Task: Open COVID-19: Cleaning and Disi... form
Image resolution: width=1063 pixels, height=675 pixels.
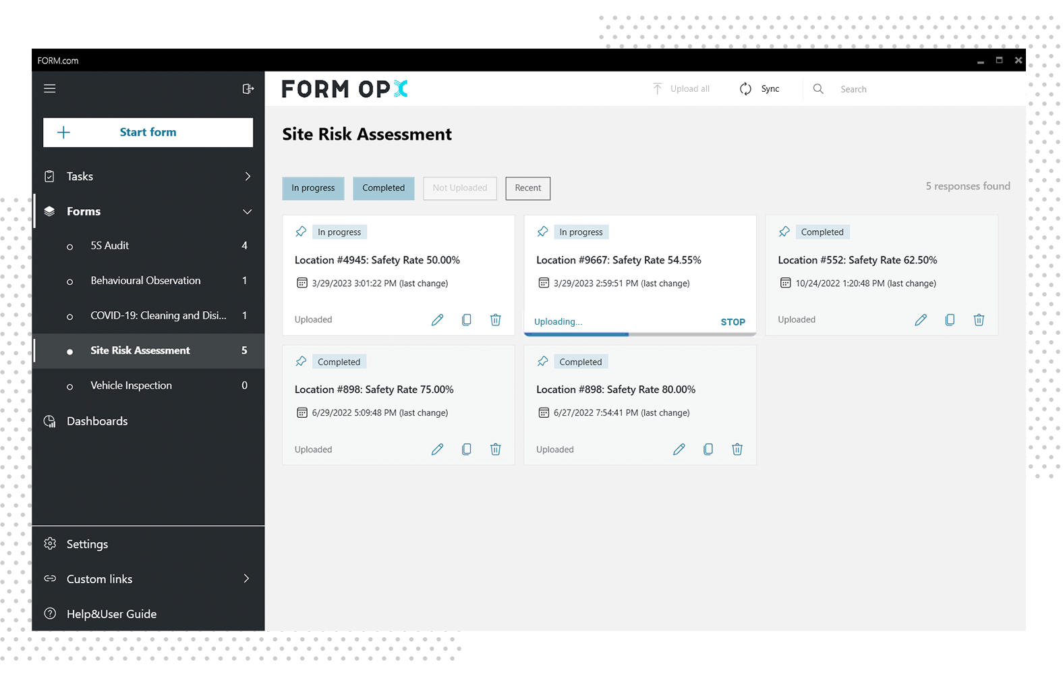Action: pyautogui.click(x=148, y=316)
